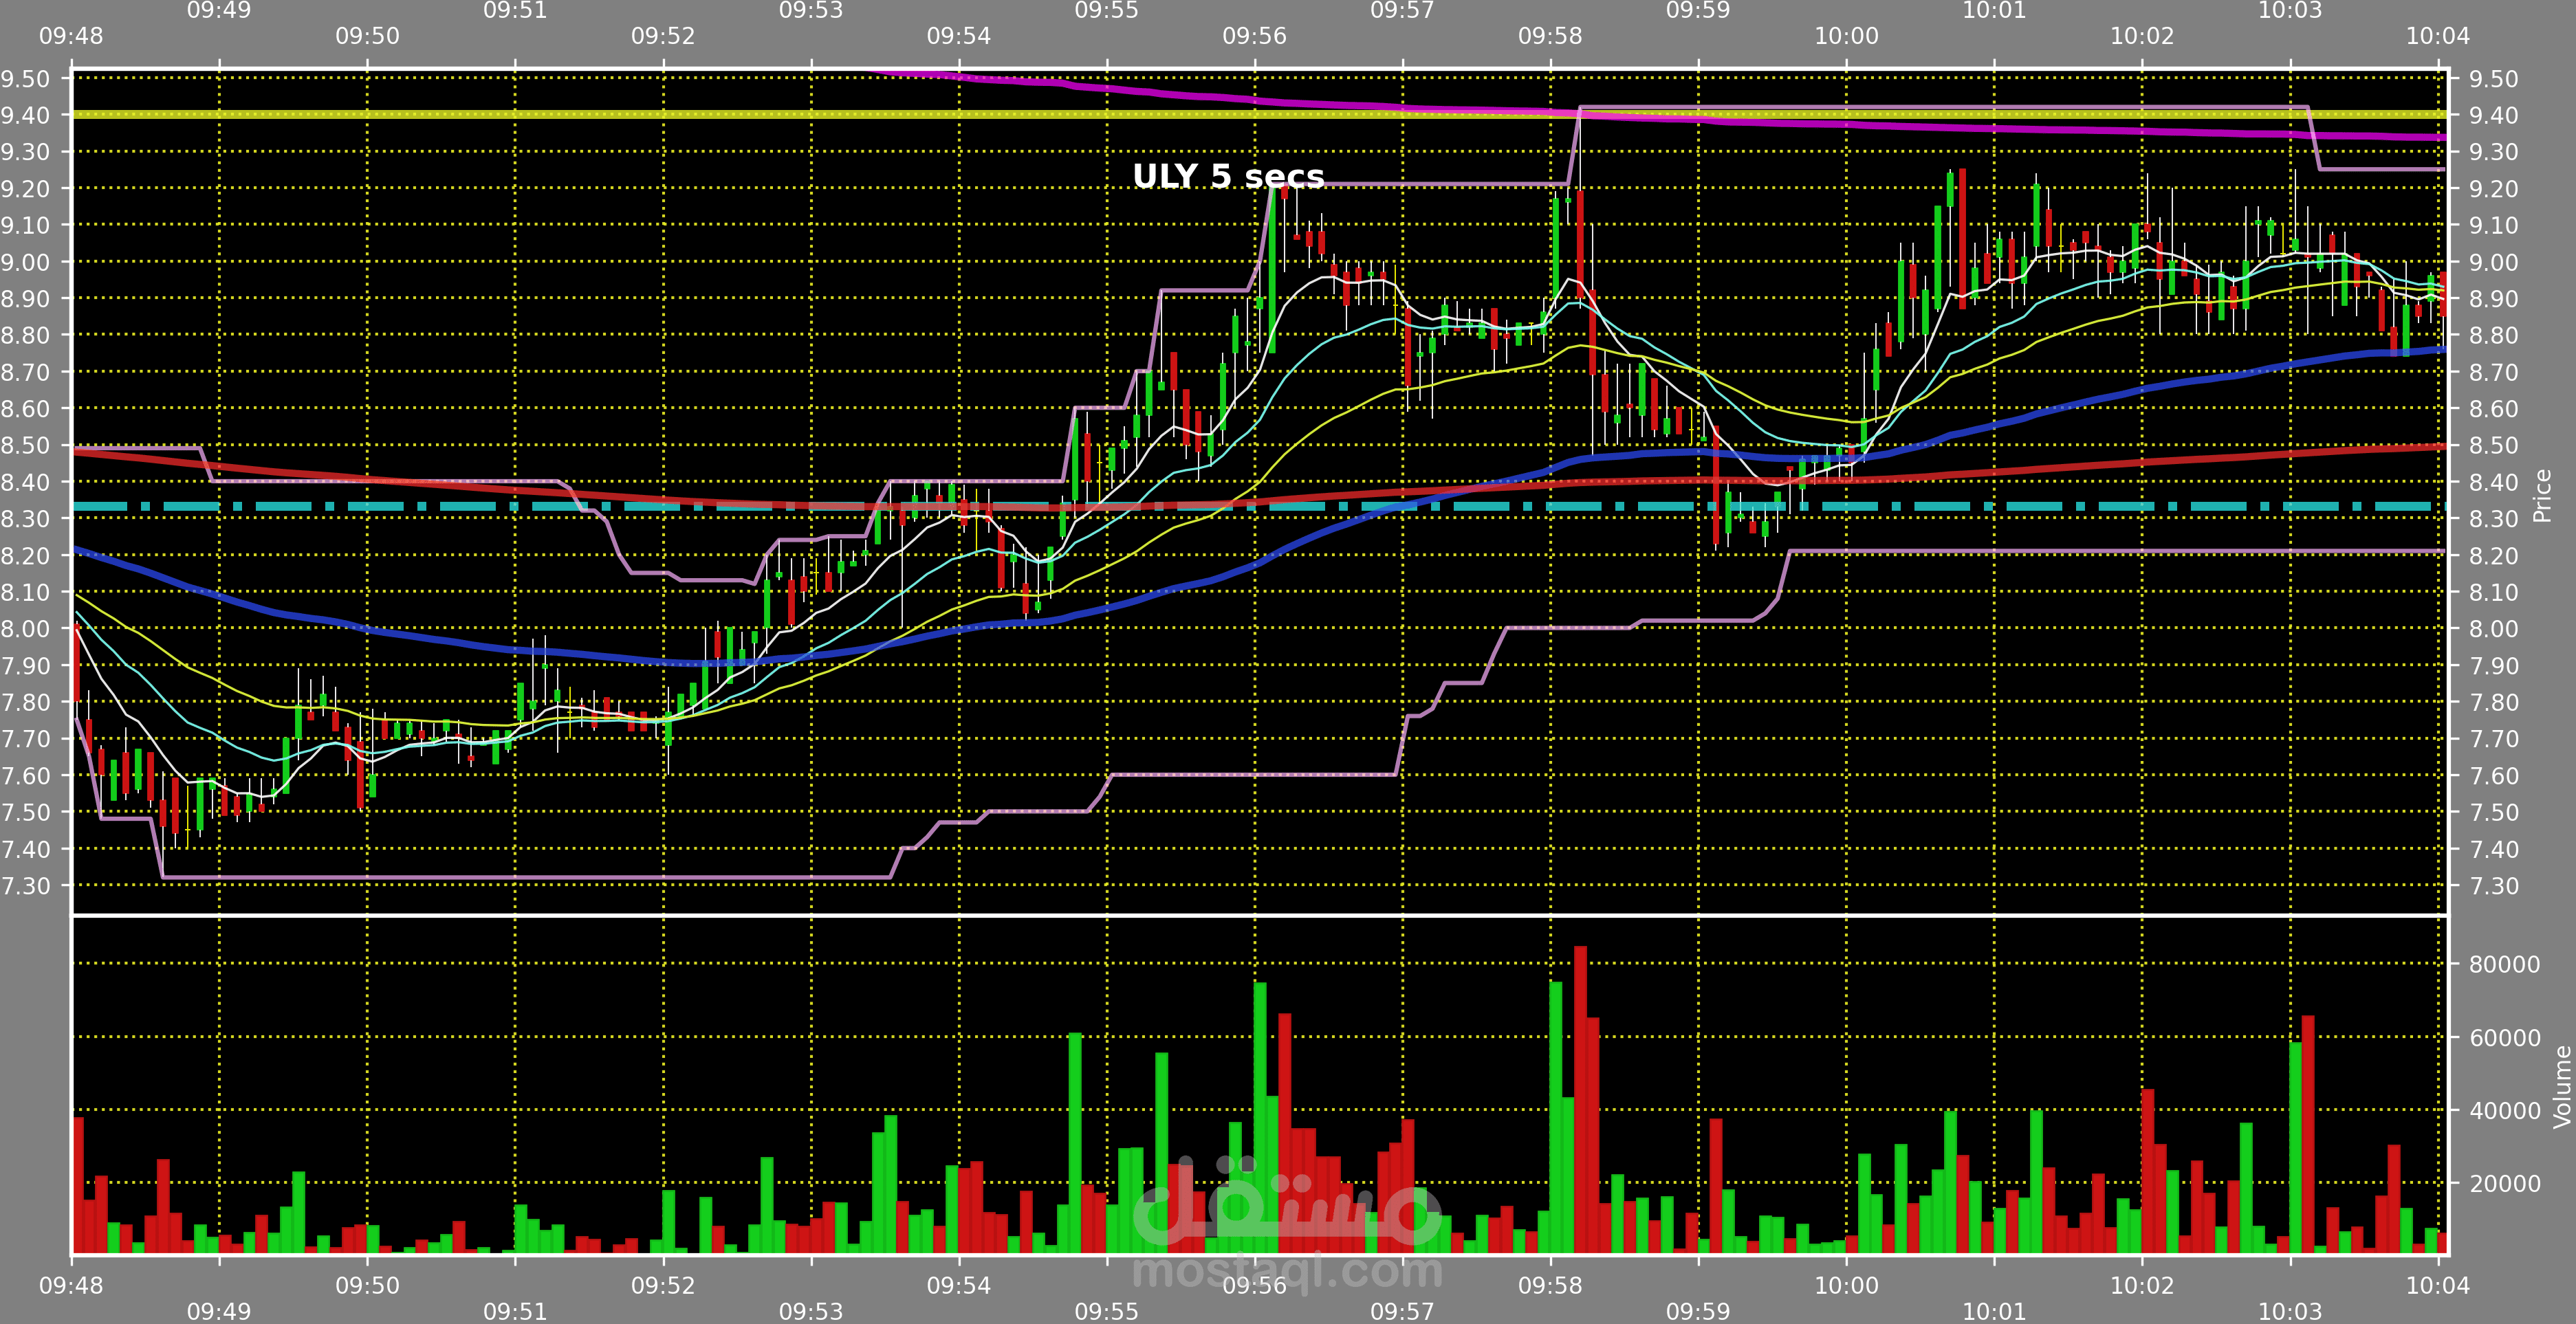Click the 9.40 price label on right axis
Image resolution: width=2576 pixels, height=1324 pixels.
(2493, 115)
